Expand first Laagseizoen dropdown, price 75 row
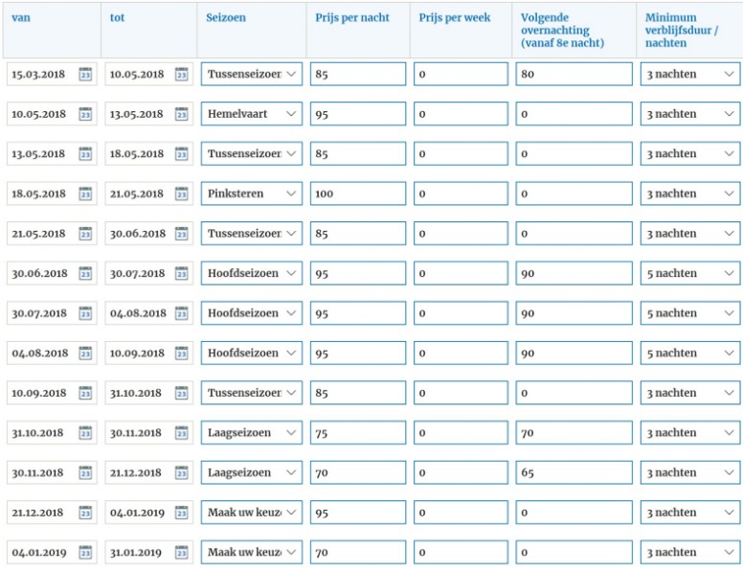 pos(251,433)
